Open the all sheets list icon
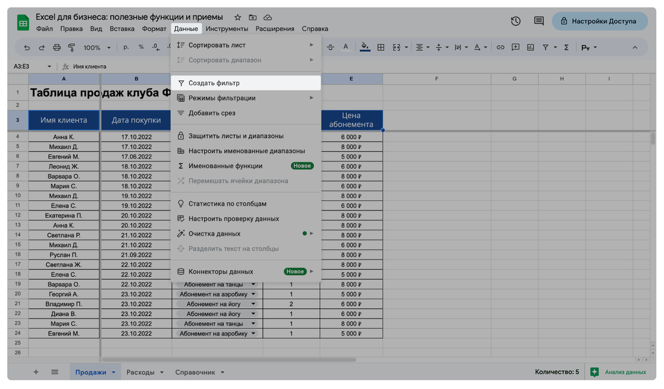 [x=55, y=372]
